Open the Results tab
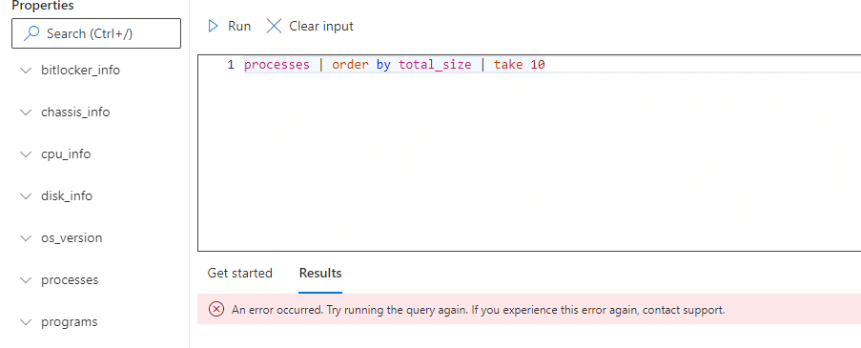Image resolution: width=861 pixels, height=348 pixels. [320, 273]
